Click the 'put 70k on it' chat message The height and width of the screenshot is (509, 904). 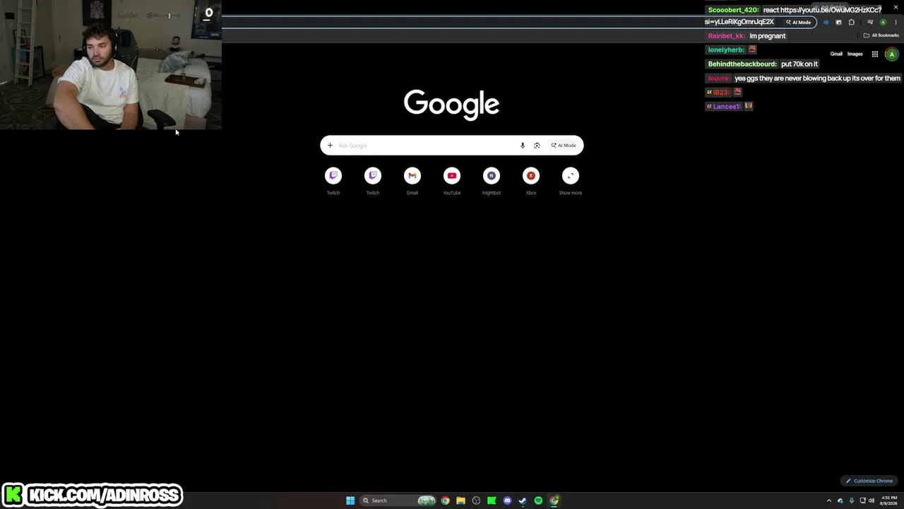pos(799,64)
